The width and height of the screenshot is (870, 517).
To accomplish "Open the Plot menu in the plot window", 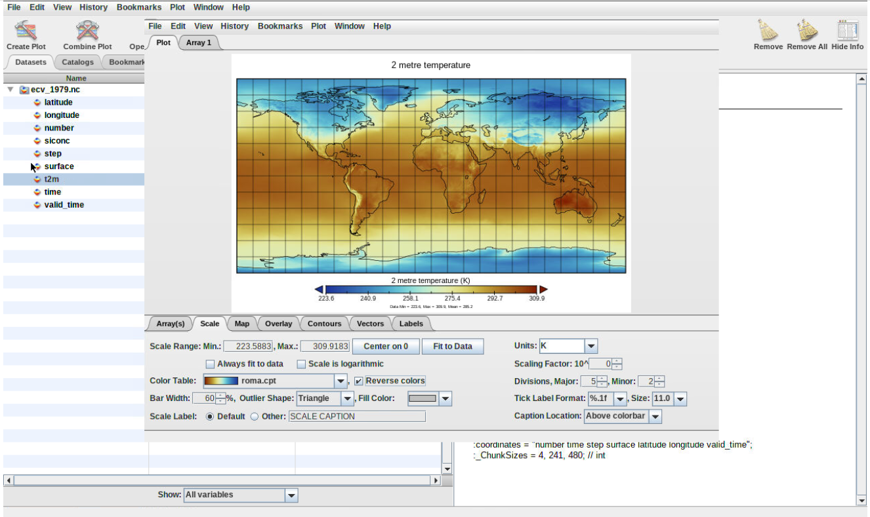I will (319, 26).
